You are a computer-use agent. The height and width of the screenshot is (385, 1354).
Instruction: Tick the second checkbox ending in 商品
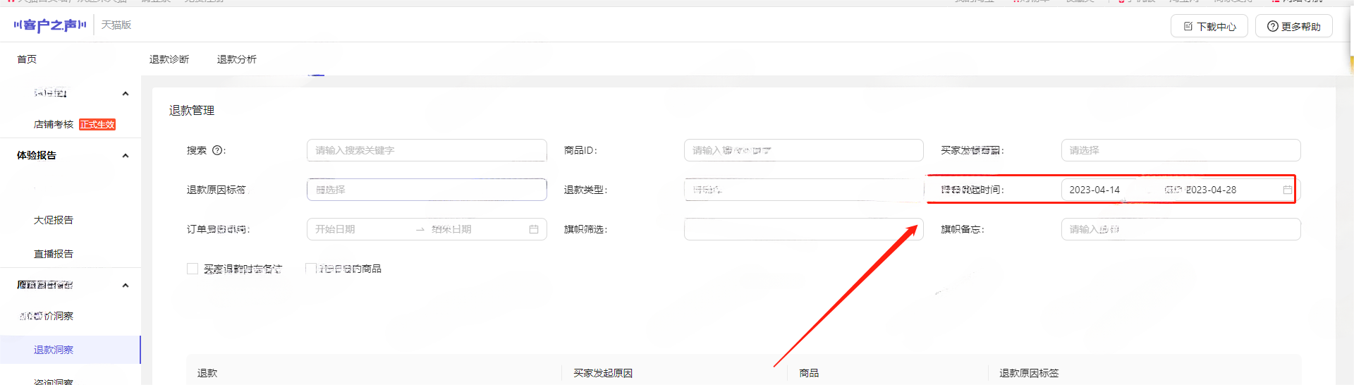(310, 269)
